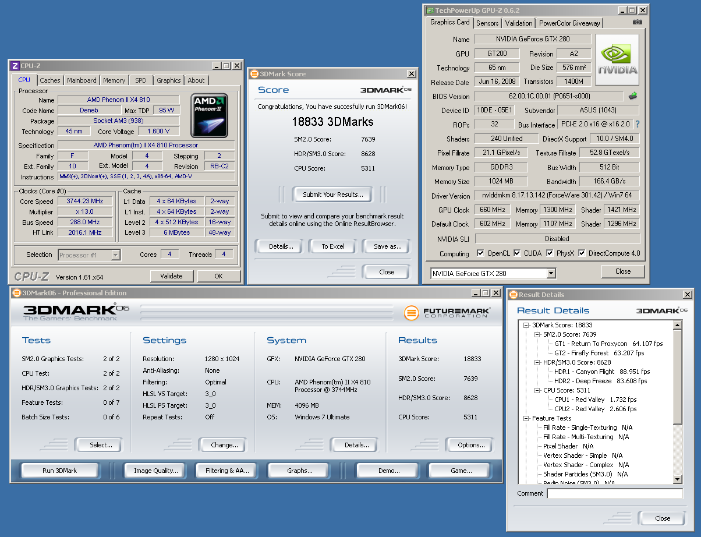Toggle the OpenCL checkbox in GPU-Z
This screenshot has height=537, width=701.
tap(480, 253)
